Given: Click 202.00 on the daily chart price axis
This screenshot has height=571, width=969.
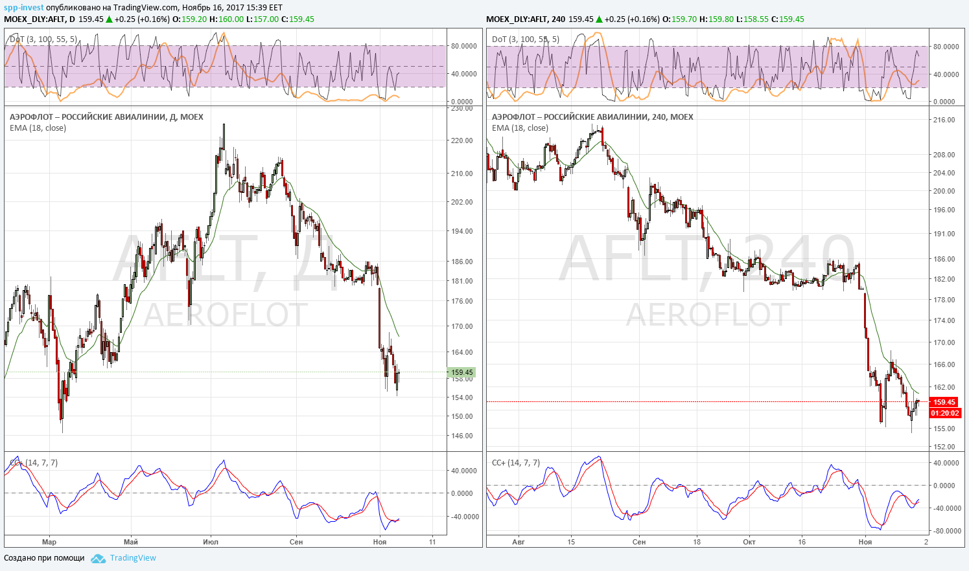Looking at the screenshot, I should 462,202.
